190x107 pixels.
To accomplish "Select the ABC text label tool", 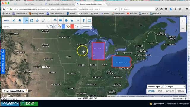I will 78,21.
